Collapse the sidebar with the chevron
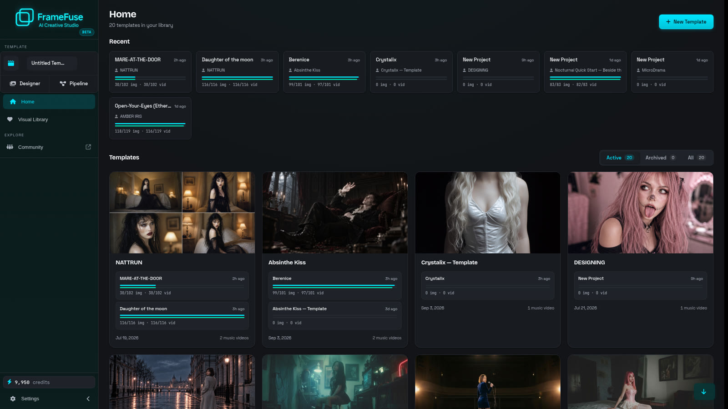This screenshot has height=409, width=728. tap(88, 399)
